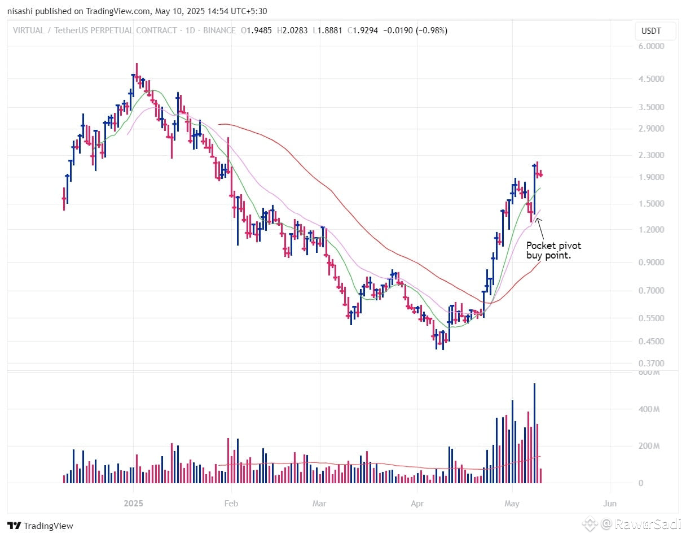Select the 'Pocket pivot buy point.' annotation text
Screen dimensions: 686x538
[553, 251]
